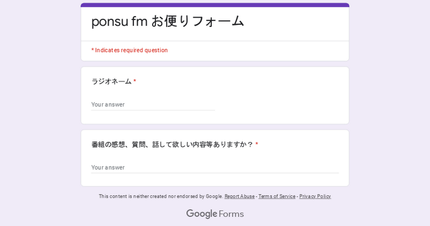430x226 pixels.
Task: Click the Forms word in footer logo
Action: click(x=231, y=214)
